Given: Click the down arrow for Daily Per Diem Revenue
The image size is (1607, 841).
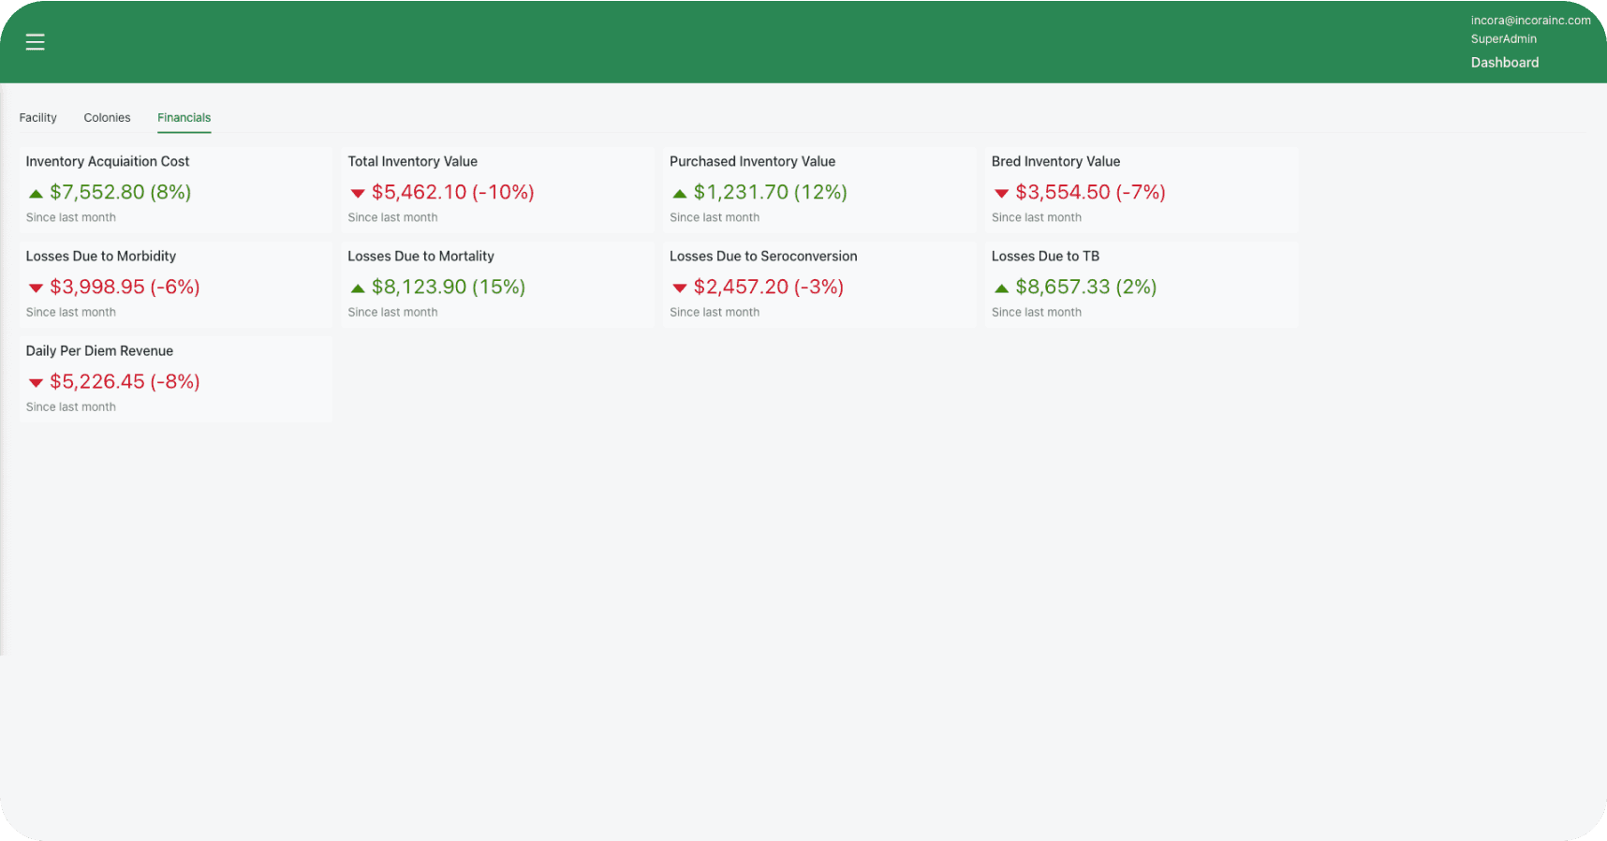Looking at the screenshot, I should tap(36, 383).
